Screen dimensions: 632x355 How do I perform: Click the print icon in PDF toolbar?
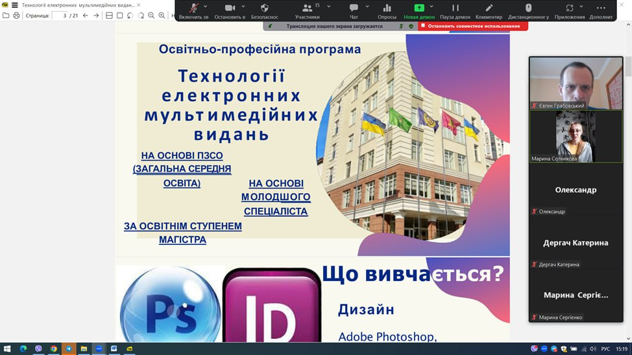pyautogui.click(x=16, y=16)
